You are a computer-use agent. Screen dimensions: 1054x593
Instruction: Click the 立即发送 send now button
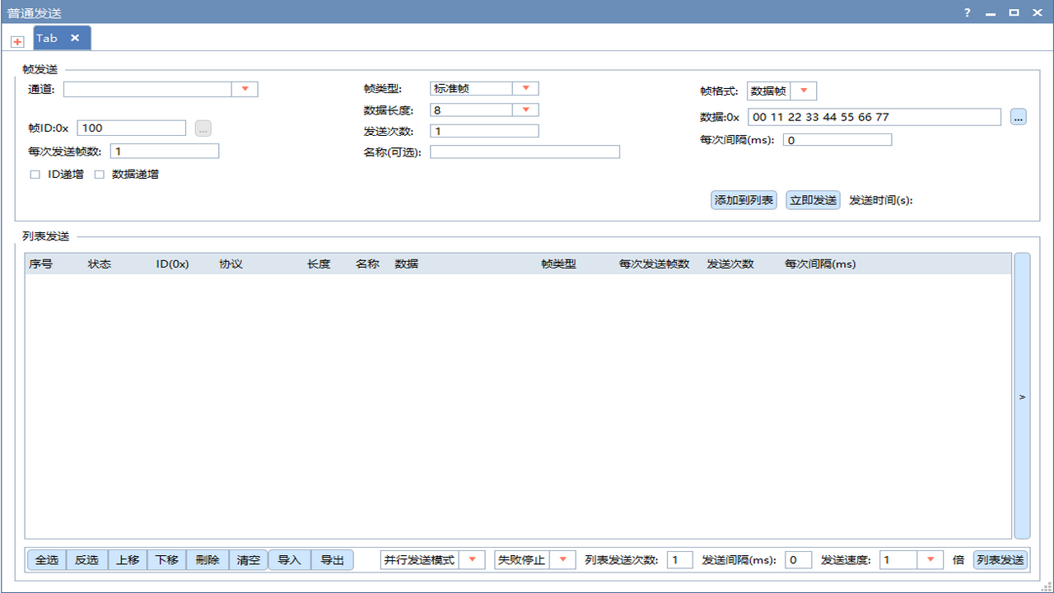(x=812, y=200)
